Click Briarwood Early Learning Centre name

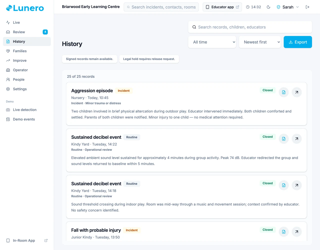point(91,7)
